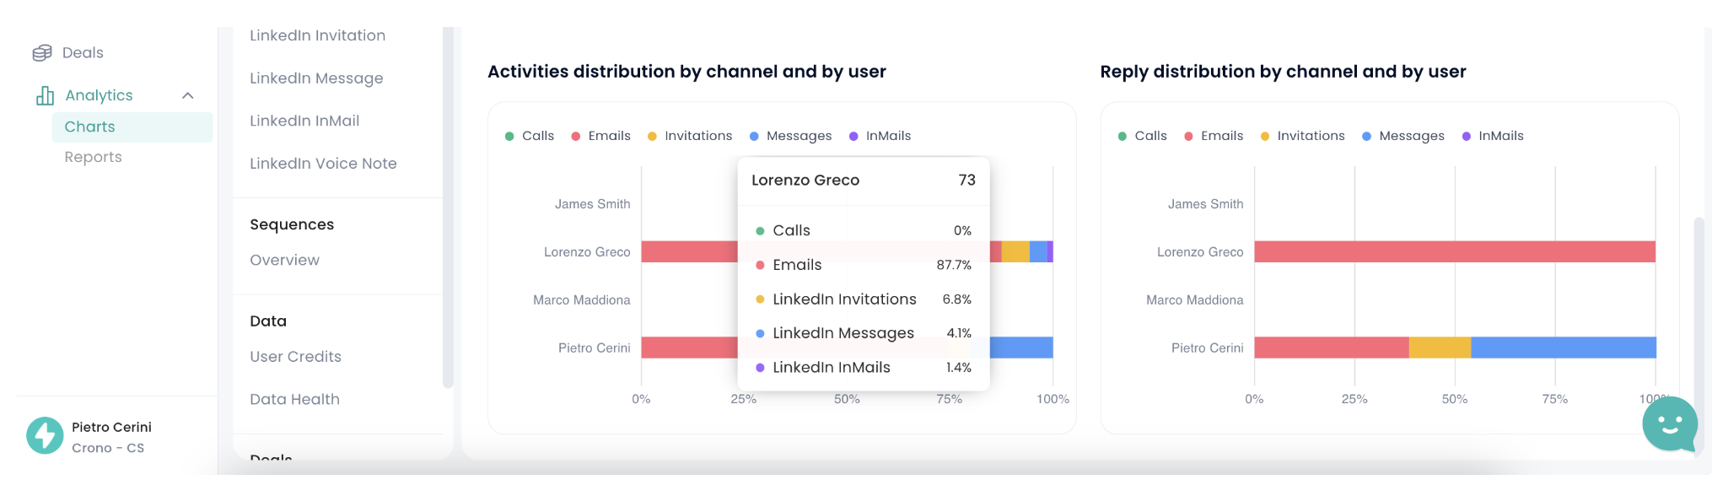The height and width of the screenshot is (496, 1712).
Task: Toggle Messages legend in Reply chart
Action: (x=1403, y=136)
